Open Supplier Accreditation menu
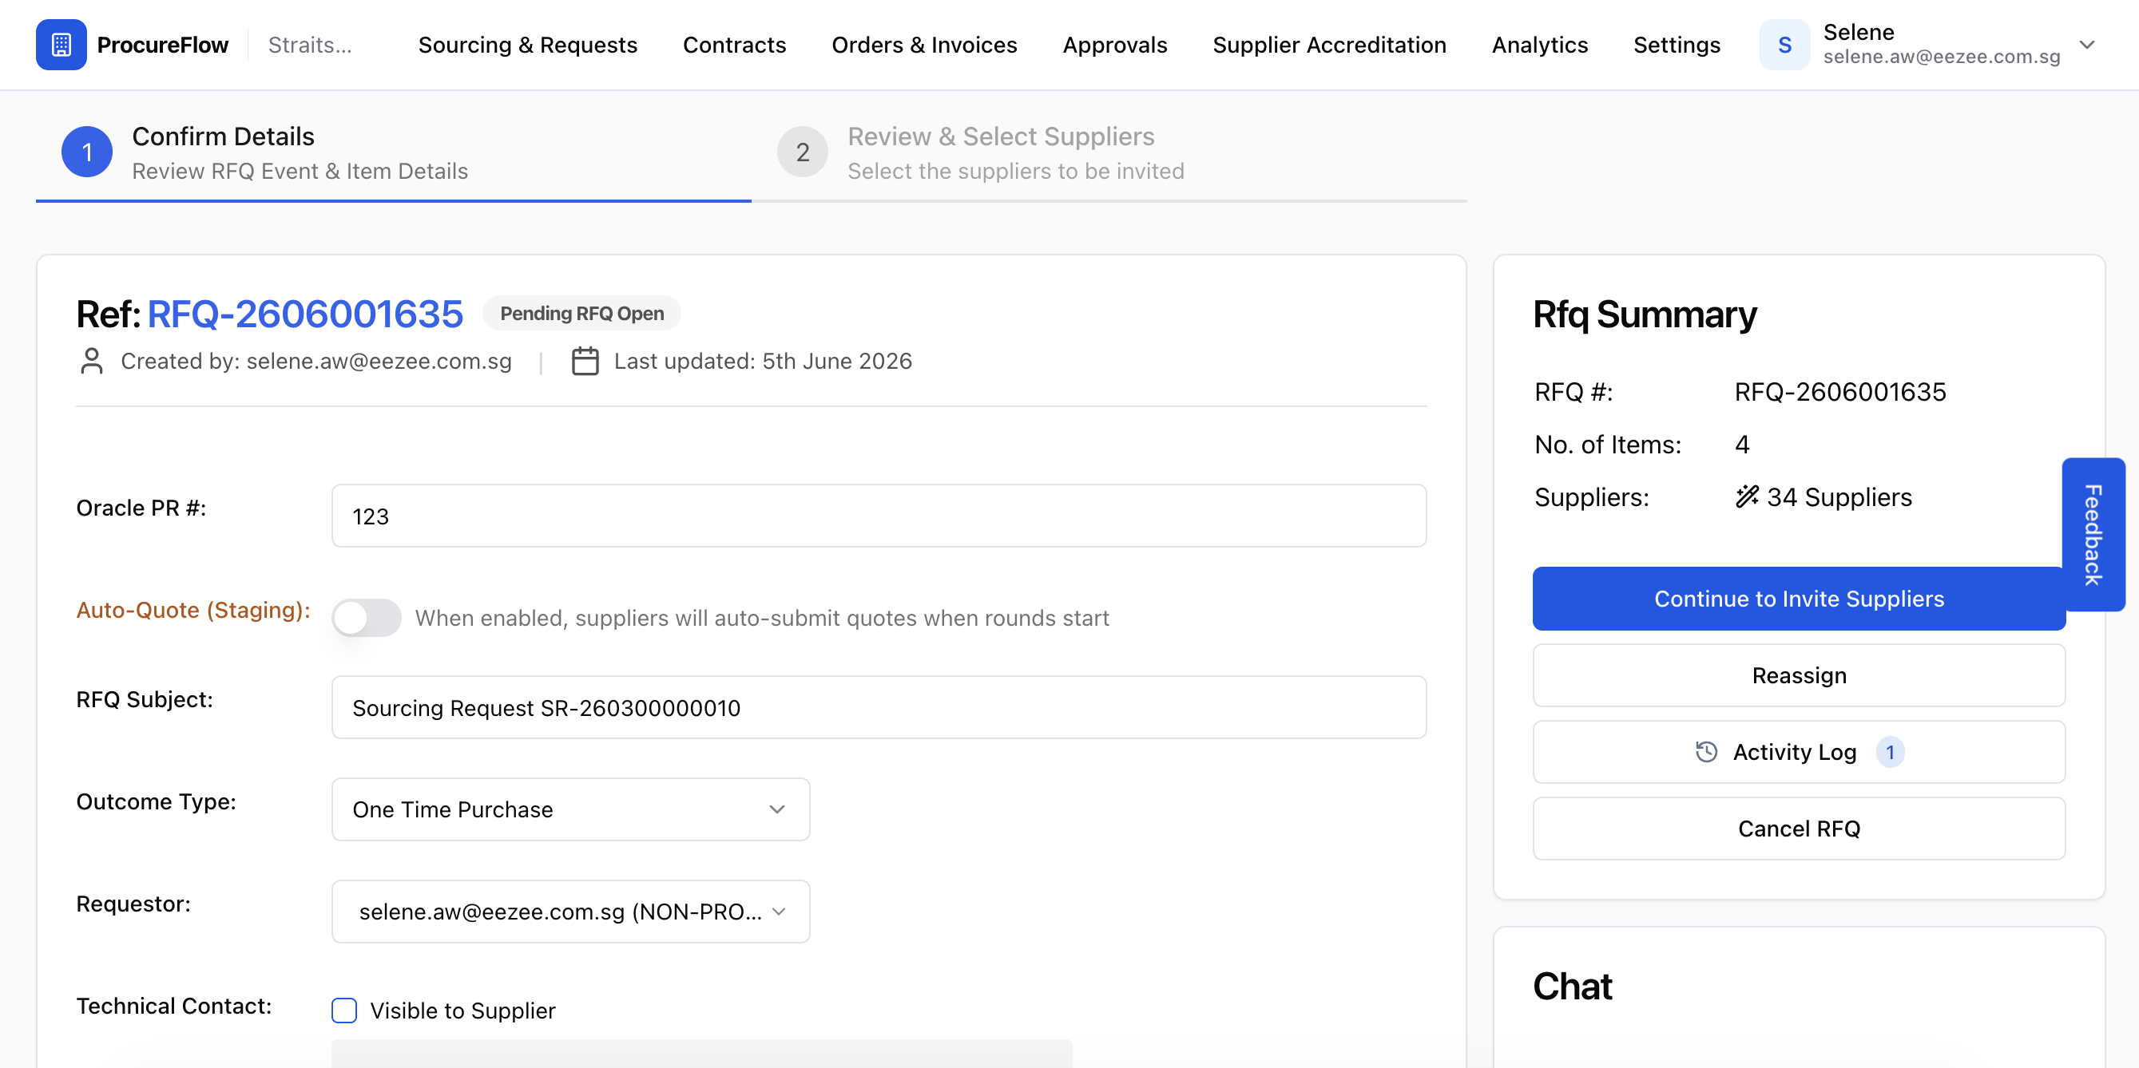 tap(1328, 45)
